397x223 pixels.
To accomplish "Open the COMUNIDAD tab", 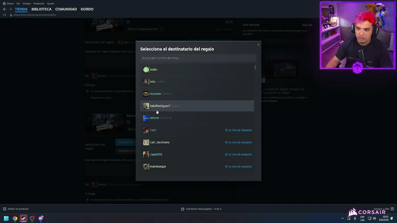I will click(x=66, y=9).
